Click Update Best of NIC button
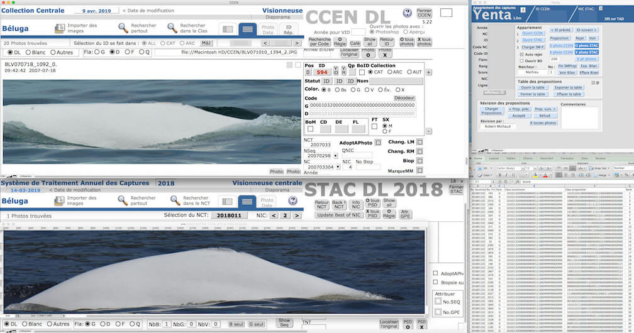The height and width of the screenshot is (333, 634). point(338,215)
